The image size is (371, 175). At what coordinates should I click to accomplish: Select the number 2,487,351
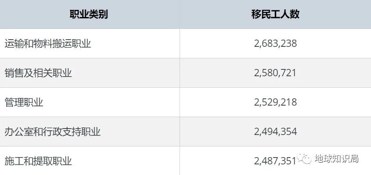(x=275, y=161)
